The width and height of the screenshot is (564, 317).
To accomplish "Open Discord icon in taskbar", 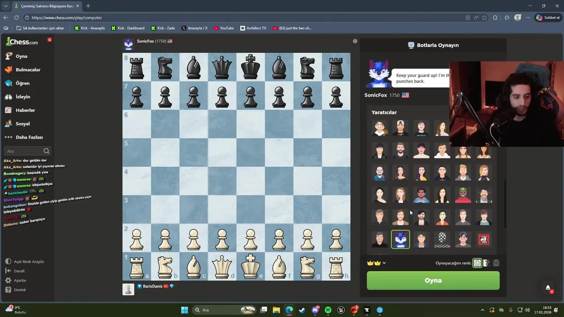I will coord(315,310).
